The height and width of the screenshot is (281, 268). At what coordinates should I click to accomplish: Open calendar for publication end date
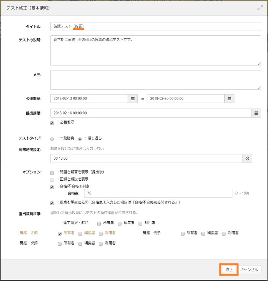[229, 98]
